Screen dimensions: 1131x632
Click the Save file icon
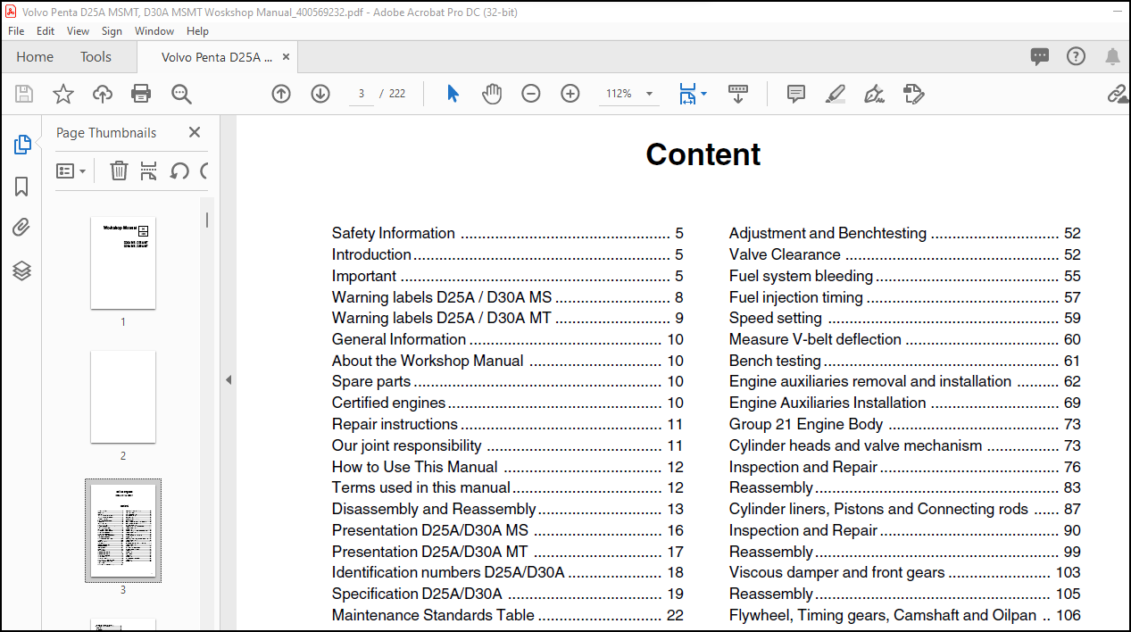tap(24, 94)
